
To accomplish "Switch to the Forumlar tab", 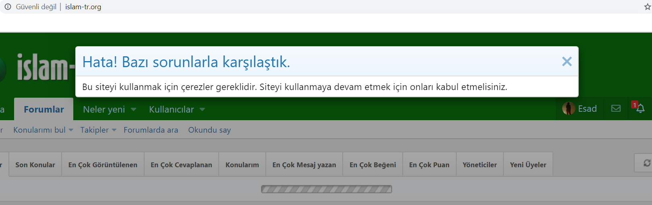I will point(43,109).
